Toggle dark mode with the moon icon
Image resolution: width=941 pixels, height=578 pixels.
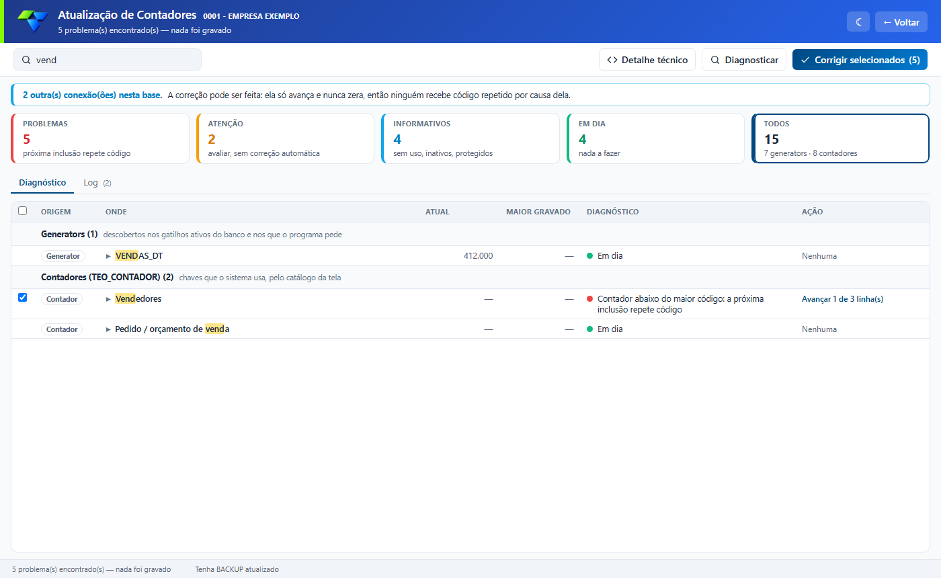858,22
